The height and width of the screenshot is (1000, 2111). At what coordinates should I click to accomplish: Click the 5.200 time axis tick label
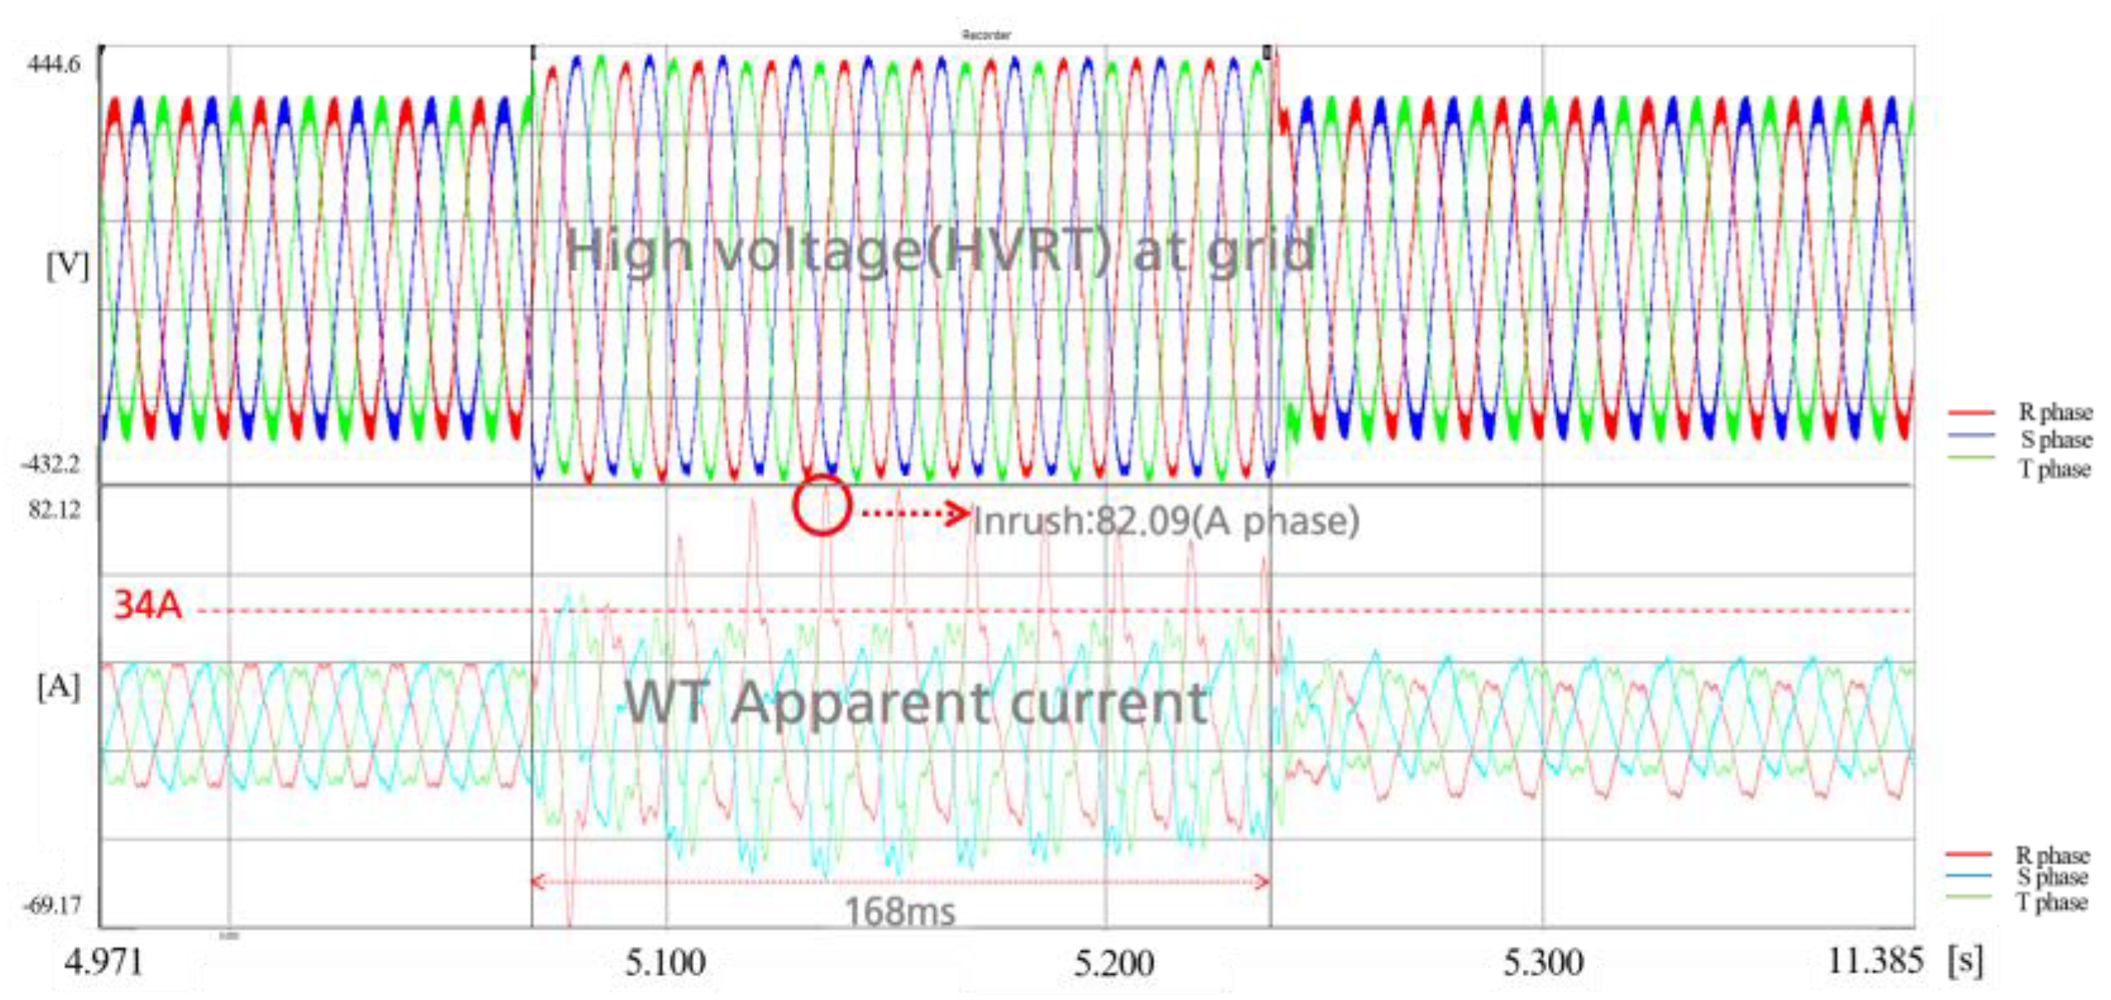[1113, 963]
